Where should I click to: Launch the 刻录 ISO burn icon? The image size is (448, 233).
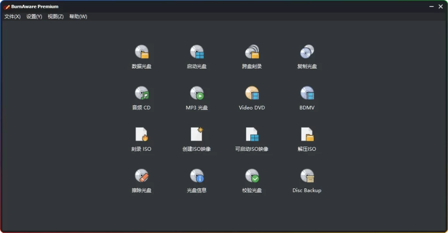(x=142, y=134)
